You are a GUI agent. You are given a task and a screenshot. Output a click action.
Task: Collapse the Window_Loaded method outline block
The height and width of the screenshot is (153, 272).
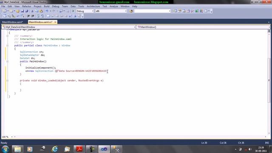click(x=8, y=80)
